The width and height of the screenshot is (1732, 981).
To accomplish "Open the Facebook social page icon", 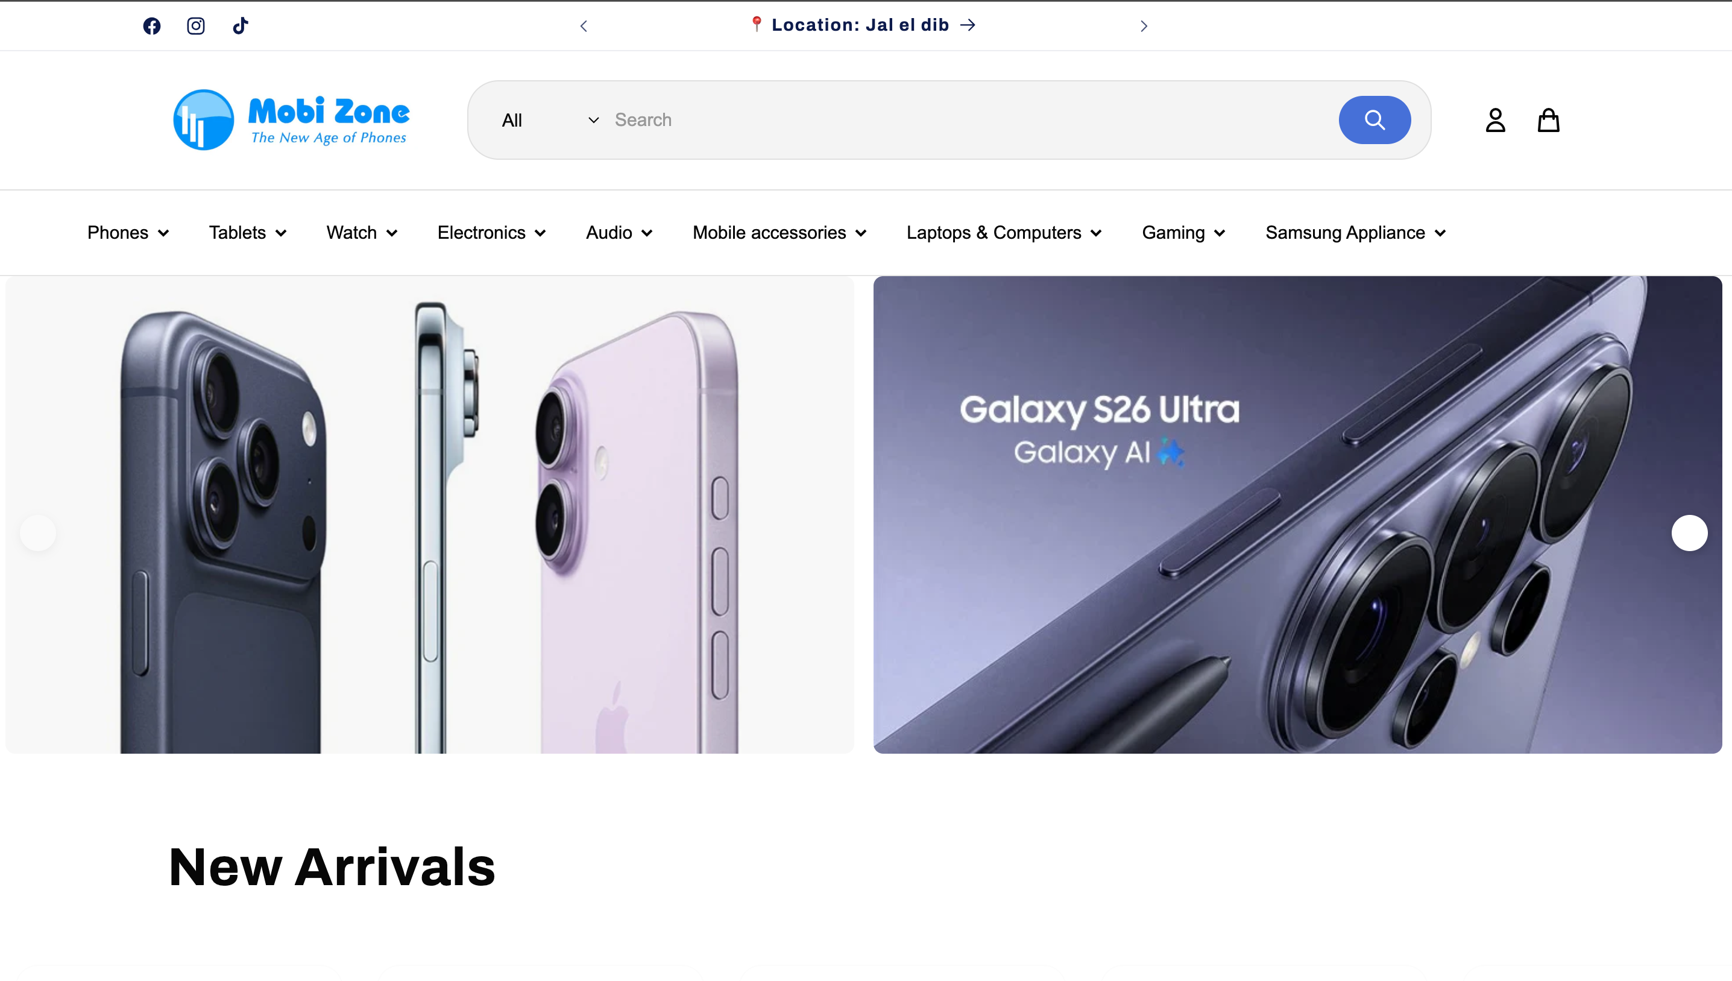I will pos(151,25).
